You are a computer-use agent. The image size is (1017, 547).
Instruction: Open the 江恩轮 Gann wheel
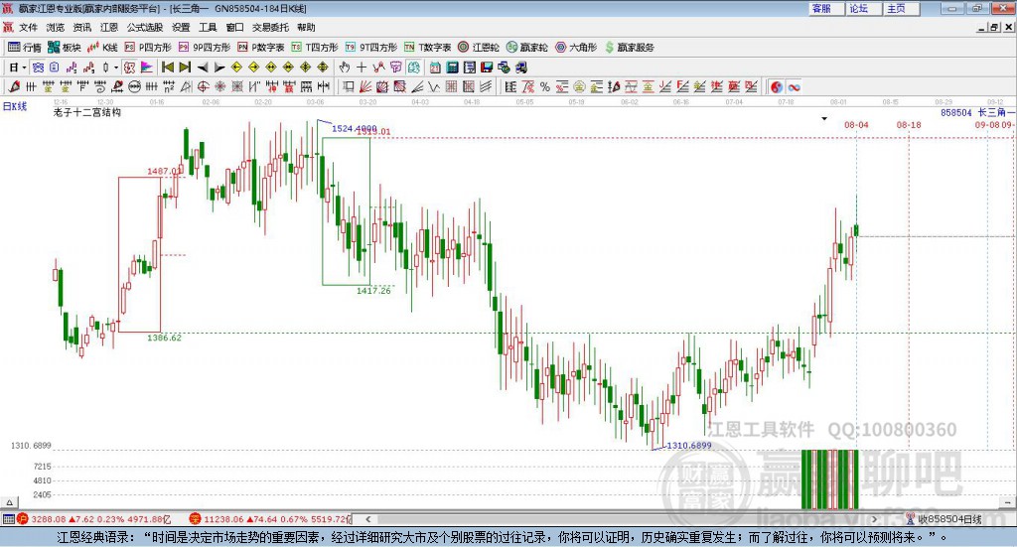(x=479, y=48)
